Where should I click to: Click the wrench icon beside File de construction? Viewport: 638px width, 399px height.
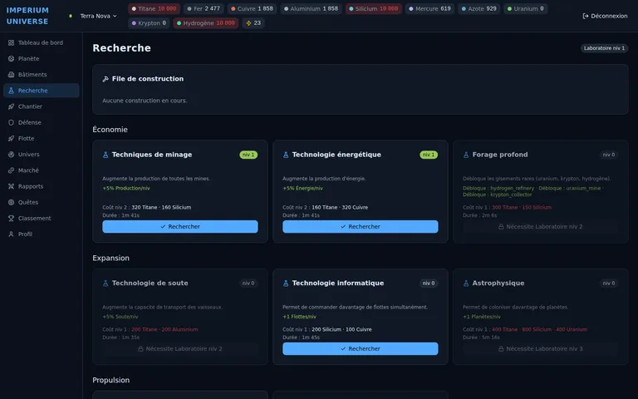[106, 79]
